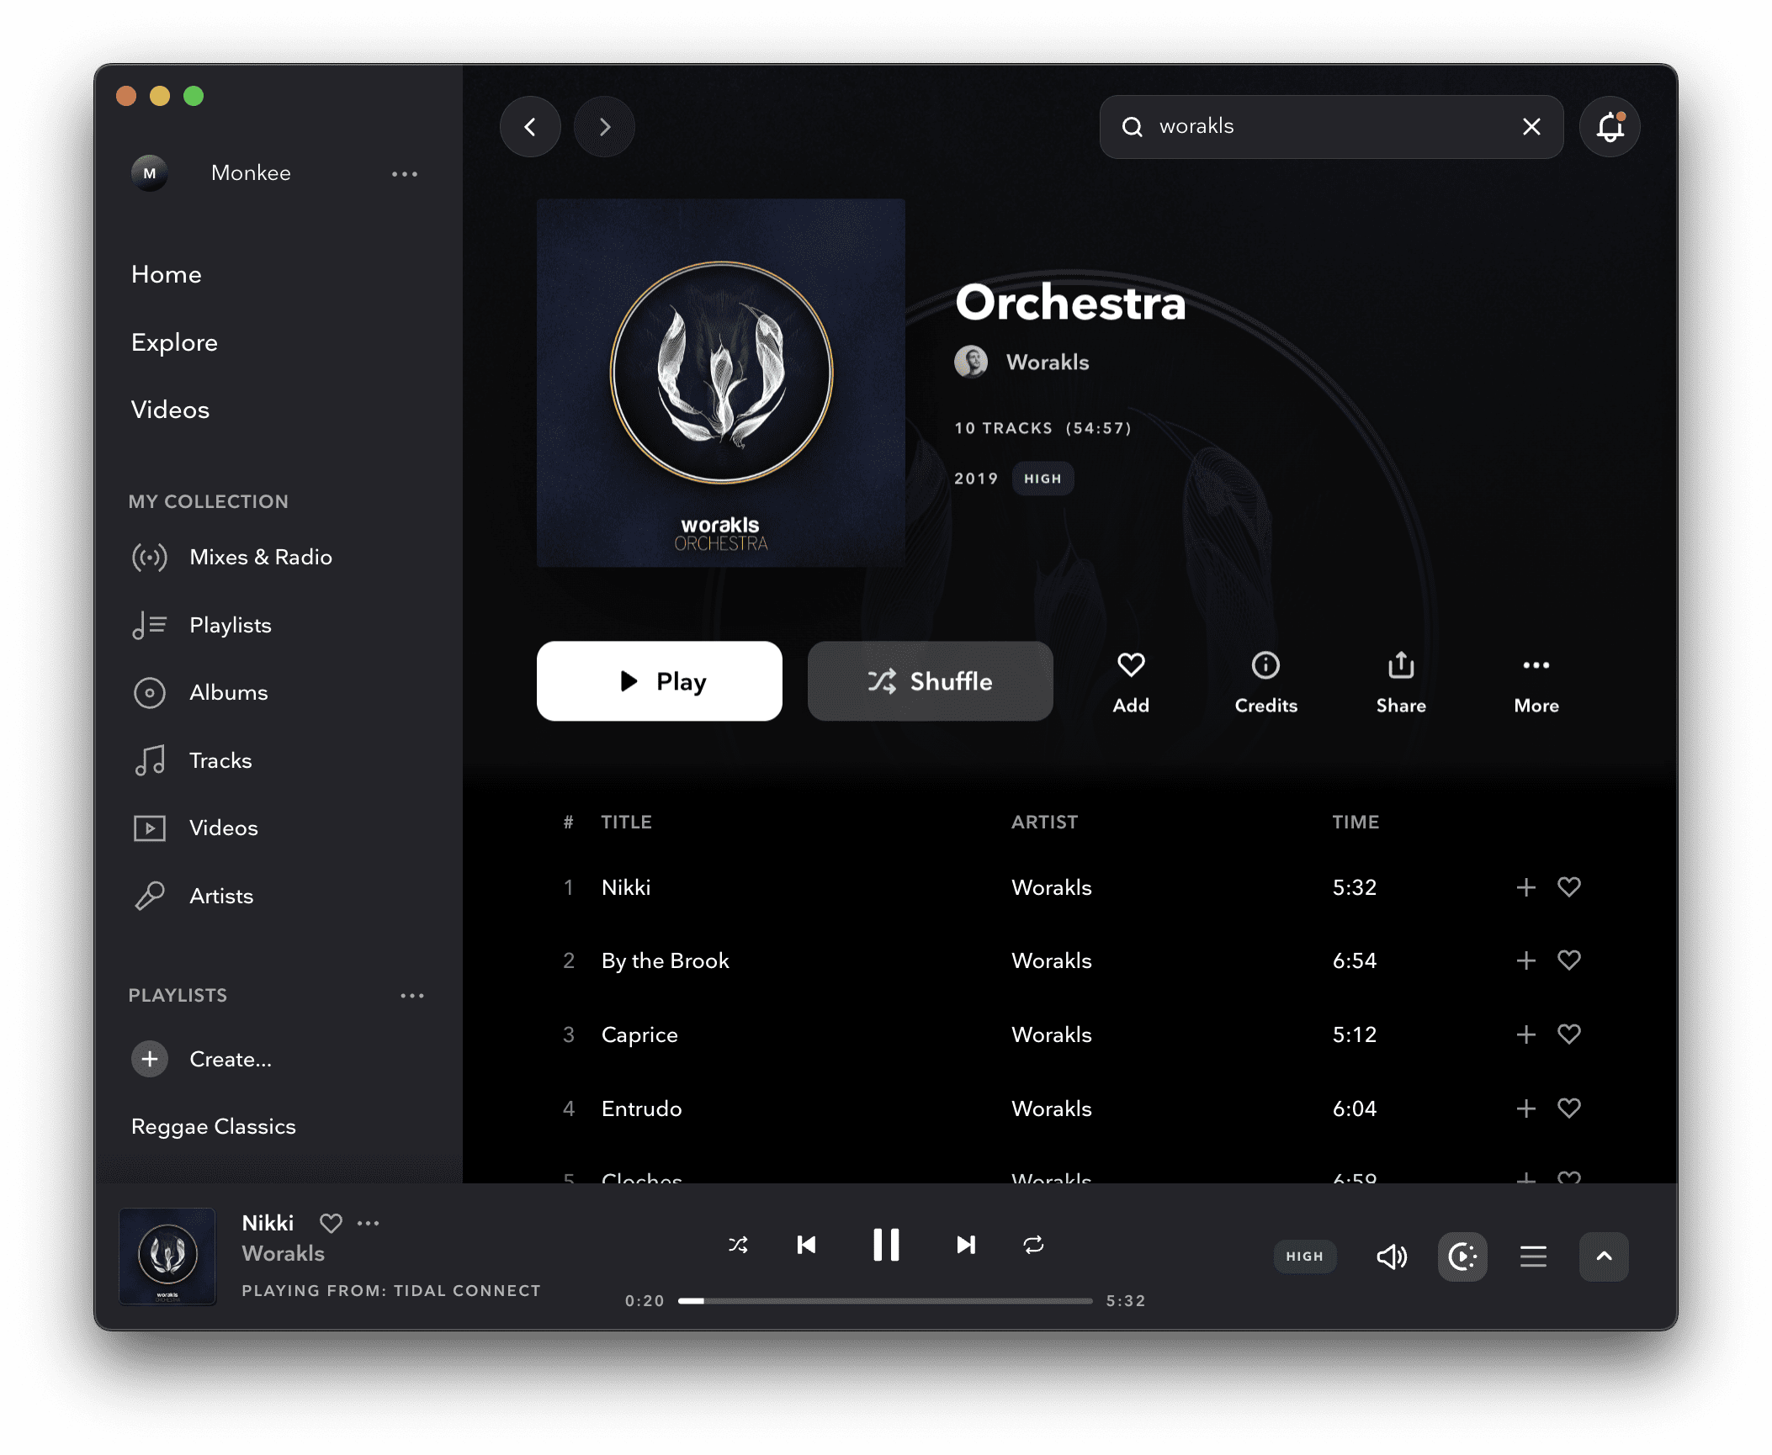This screenshot has width=1772, height=1455.
Task: Toggle like on currently playing Nikki song
Action: click(x=332, y=1223)
